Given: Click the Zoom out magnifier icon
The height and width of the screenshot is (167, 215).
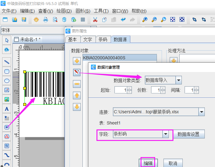Looking at the screenshot, I should pos(154,20).
